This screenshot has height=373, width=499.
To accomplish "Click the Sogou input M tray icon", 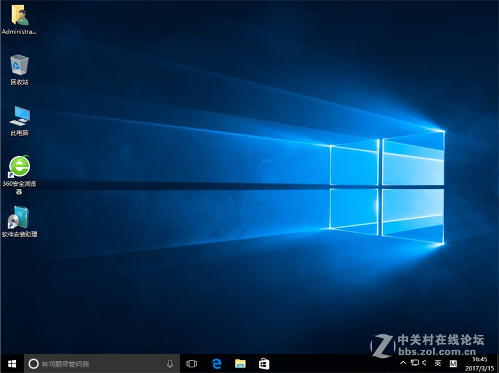I will 452,362.
